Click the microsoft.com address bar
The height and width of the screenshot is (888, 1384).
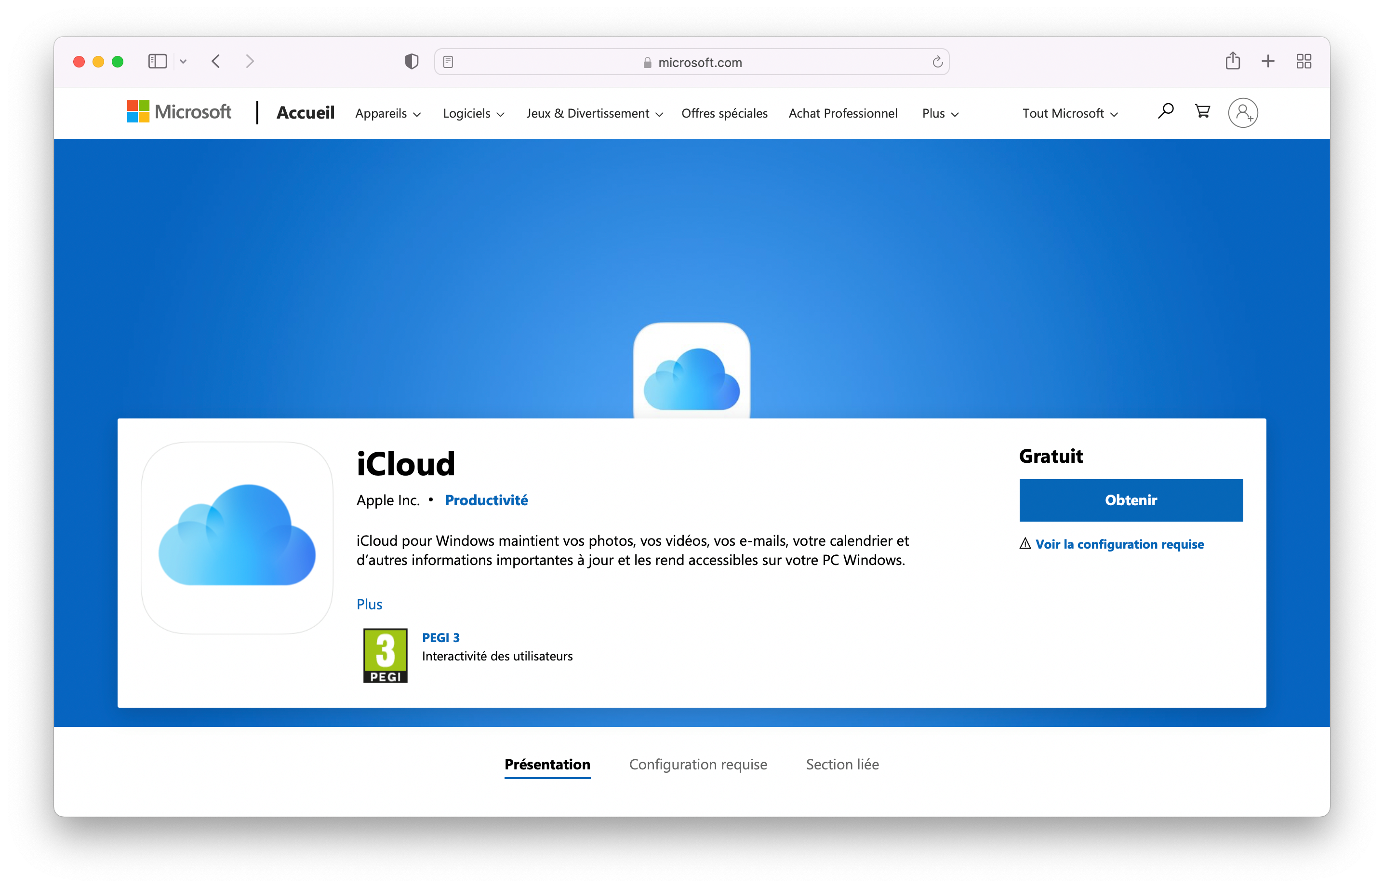(692, 62)
